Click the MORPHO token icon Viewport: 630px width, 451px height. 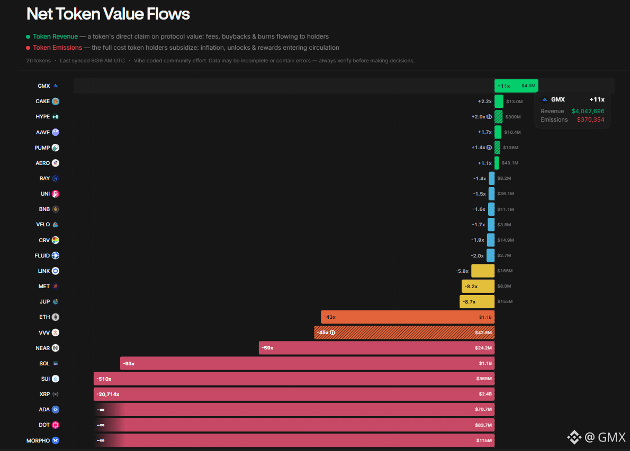[x=56, y=440]
